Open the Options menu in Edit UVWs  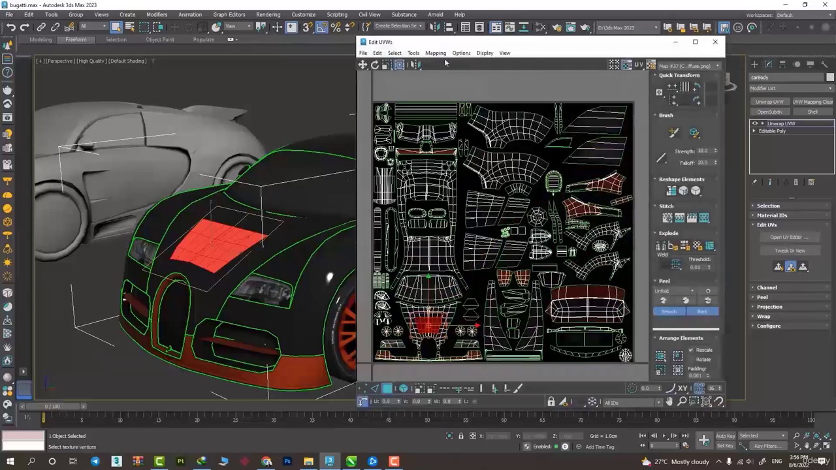coord(461,53)
